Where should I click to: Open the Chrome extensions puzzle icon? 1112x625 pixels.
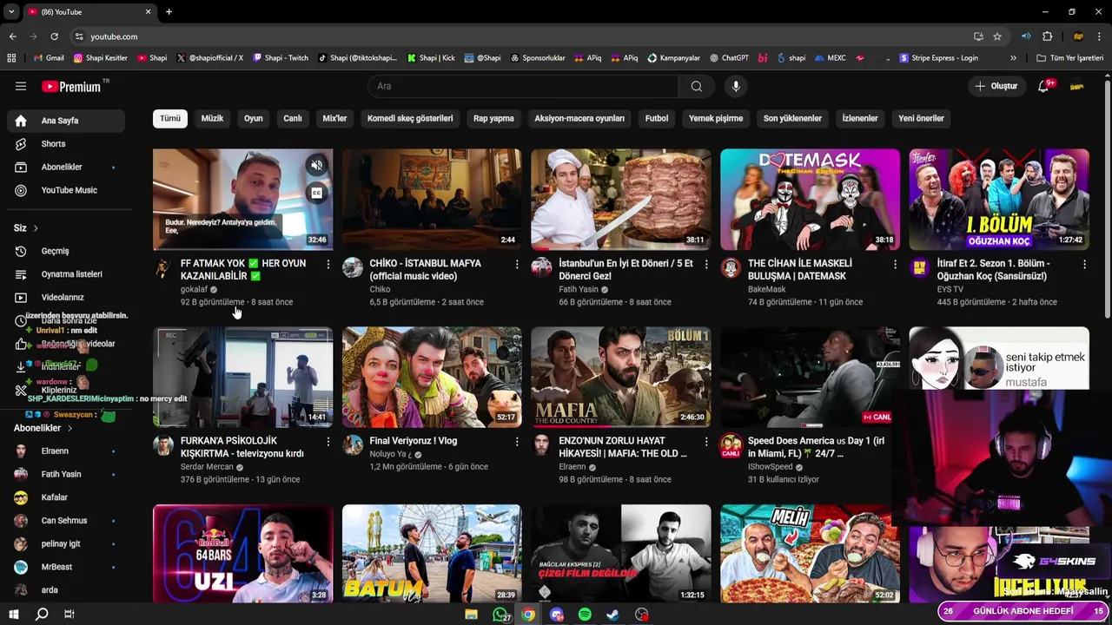point(1047,36)
